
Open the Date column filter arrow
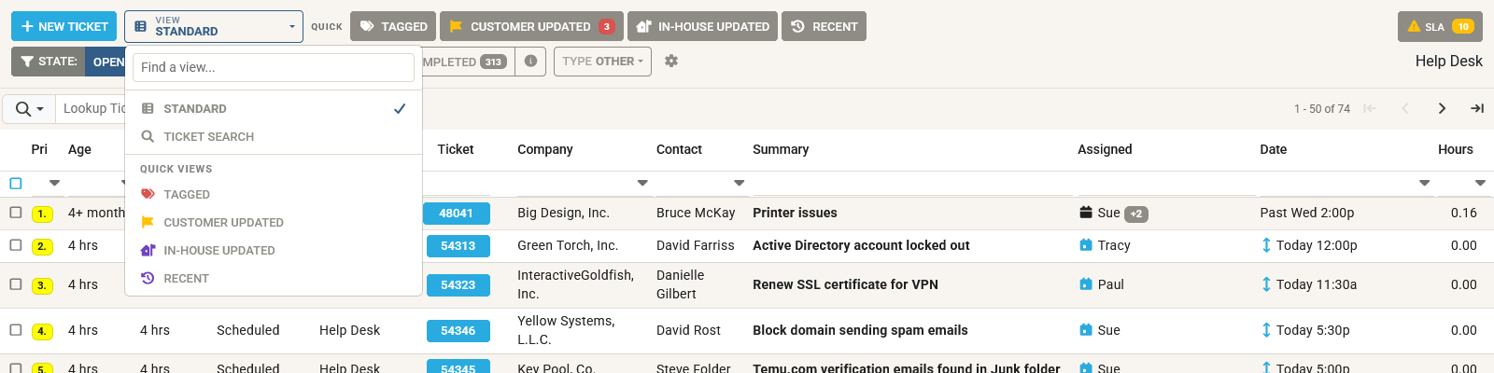(1424, 184)
